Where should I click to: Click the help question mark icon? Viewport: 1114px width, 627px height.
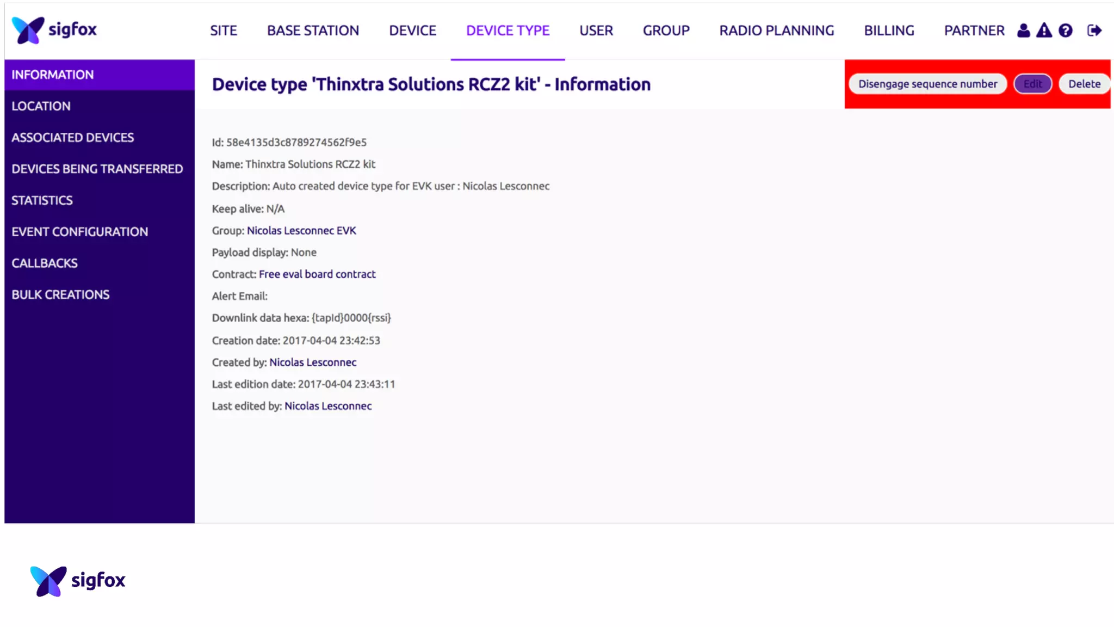(1066, 30)
